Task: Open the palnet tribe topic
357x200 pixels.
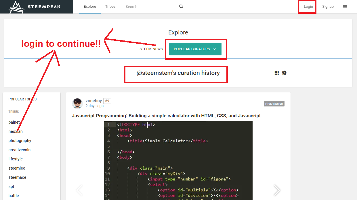Action: (x=14, y=122)
